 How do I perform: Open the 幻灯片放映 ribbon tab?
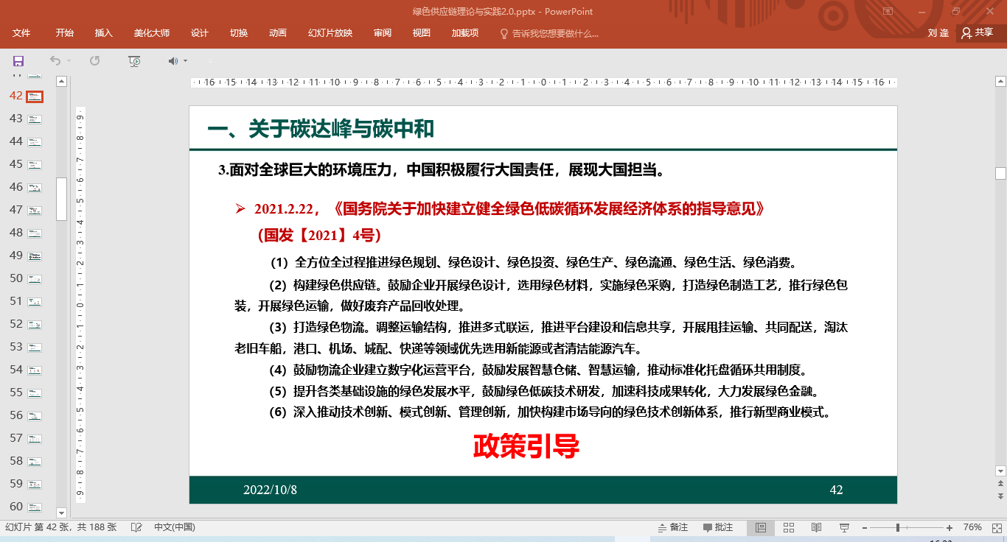[330, 33]
